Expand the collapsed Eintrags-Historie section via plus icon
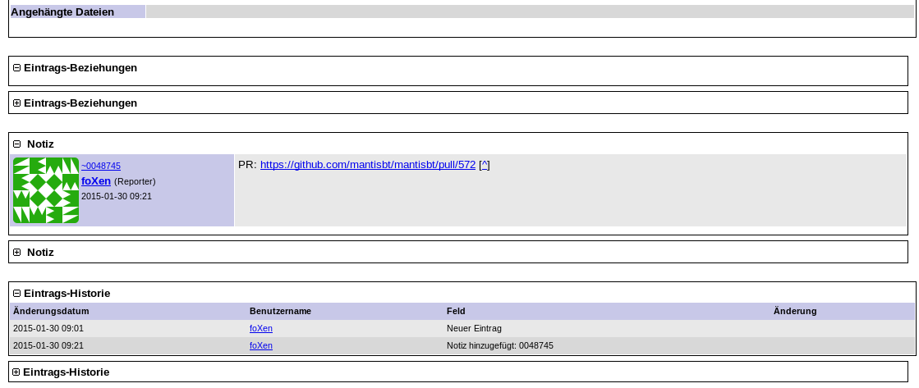919x388 pixels. coord(16,372)
